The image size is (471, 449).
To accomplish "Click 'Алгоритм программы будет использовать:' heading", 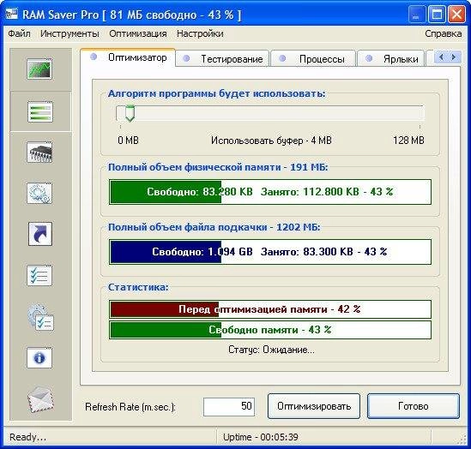I will [216, 93].
